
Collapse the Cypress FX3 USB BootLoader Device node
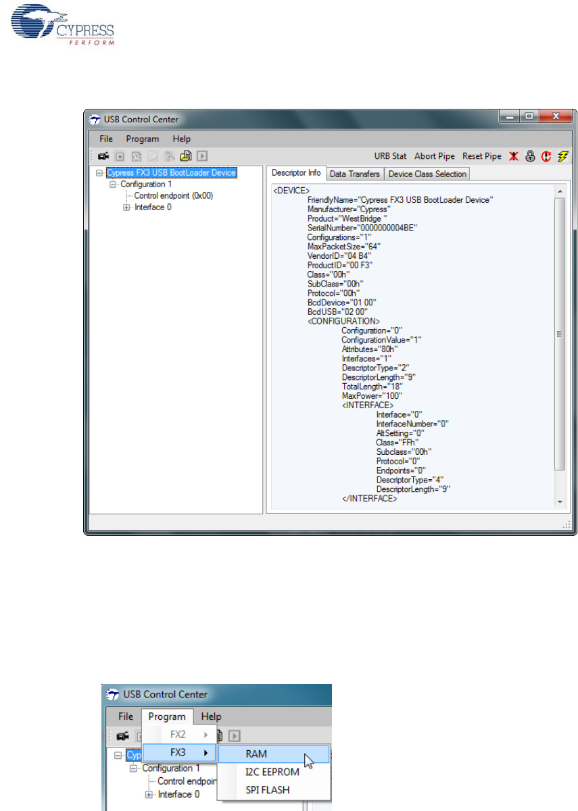click(100, 173)
